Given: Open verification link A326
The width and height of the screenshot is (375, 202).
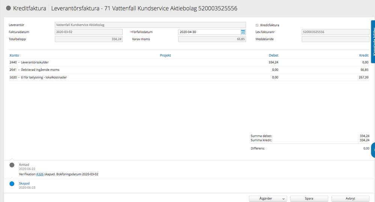Looking at the screenshot, I should point(40,174).
